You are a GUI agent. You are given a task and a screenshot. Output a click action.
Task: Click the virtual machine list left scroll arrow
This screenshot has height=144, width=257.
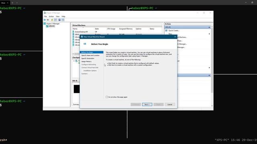73,54
